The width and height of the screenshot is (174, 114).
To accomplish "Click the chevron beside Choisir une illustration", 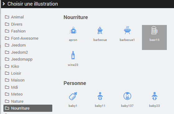I will coord(4,4).
